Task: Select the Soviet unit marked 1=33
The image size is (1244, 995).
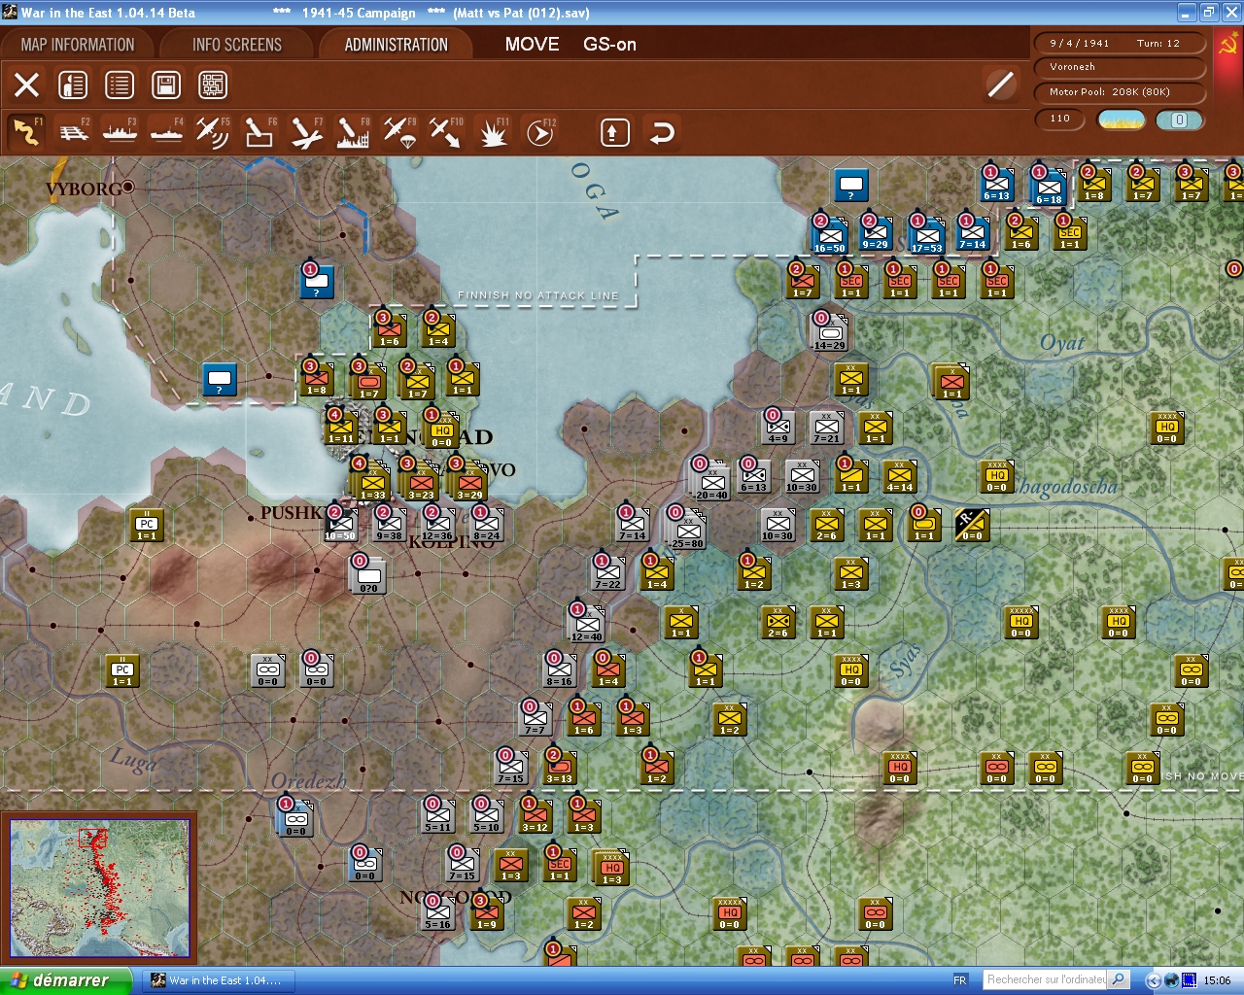Action: 372,480
